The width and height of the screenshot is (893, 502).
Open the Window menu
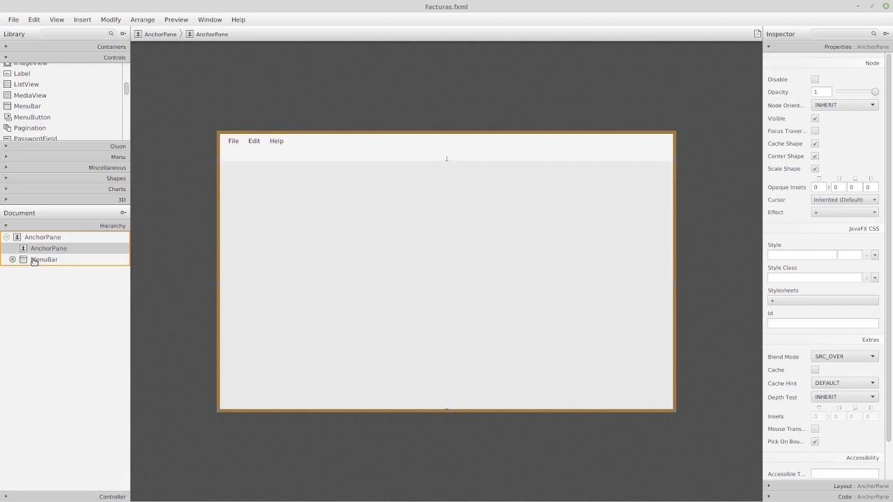(209, 20)
